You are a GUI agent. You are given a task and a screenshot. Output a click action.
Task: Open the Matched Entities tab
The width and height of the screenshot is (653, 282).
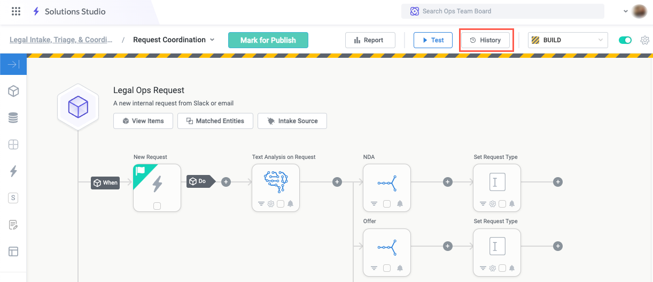pos(215,121)
